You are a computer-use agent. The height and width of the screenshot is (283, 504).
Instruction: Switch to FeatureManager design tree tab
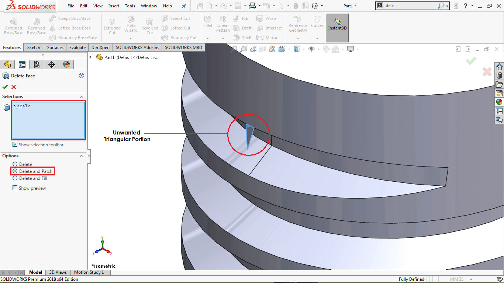click(7, 64)
